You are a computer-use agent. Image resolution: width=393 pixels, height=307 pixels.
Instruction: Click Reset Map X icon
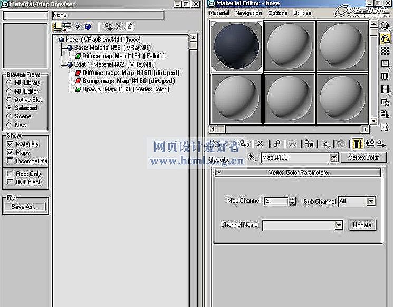point(260,144)
